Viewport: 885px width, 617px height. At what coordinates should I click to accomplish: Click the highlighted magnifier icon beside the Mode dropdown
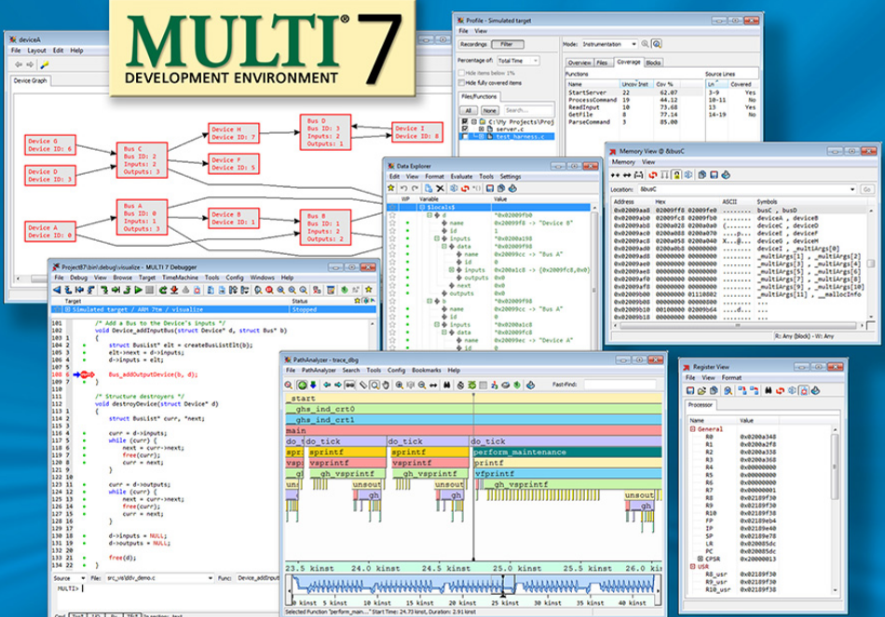pos(657,44)
